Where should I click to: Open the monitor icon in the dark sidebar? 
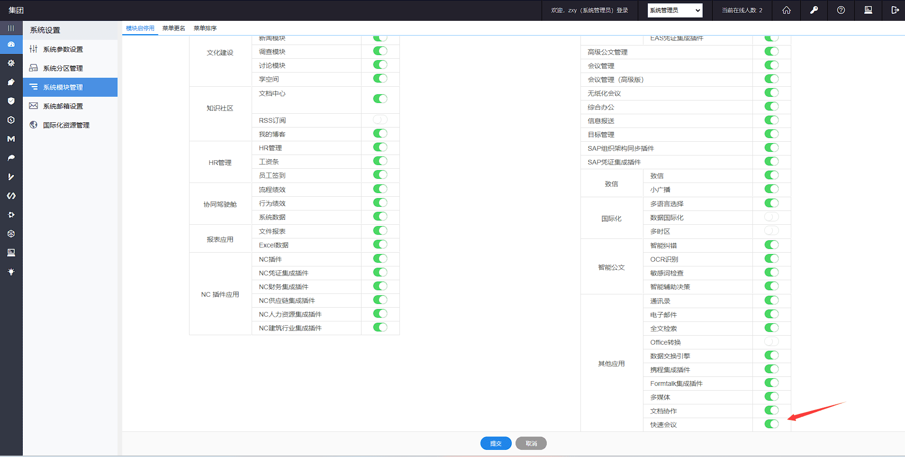[x=11, y=253]
